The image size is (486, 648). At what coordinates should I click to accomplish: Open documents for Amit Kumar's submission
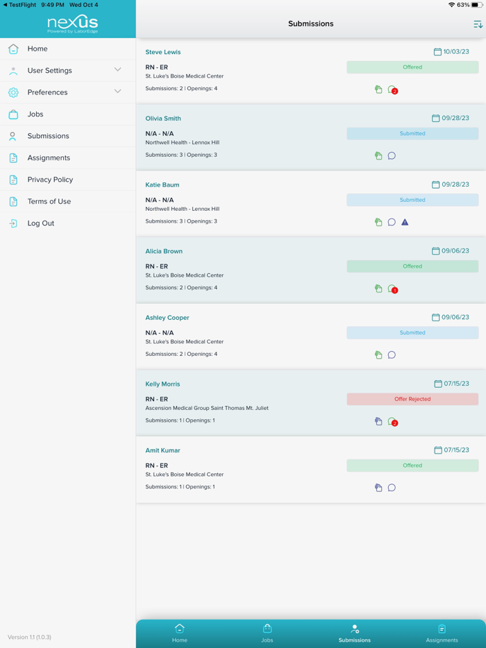(378, 488)
